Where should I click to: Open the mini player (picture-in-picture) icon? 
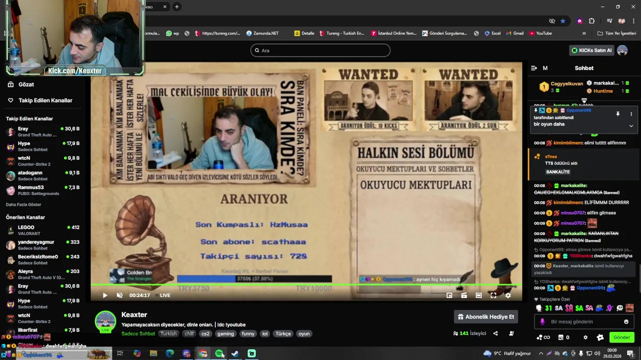click(x=449, y=295)
